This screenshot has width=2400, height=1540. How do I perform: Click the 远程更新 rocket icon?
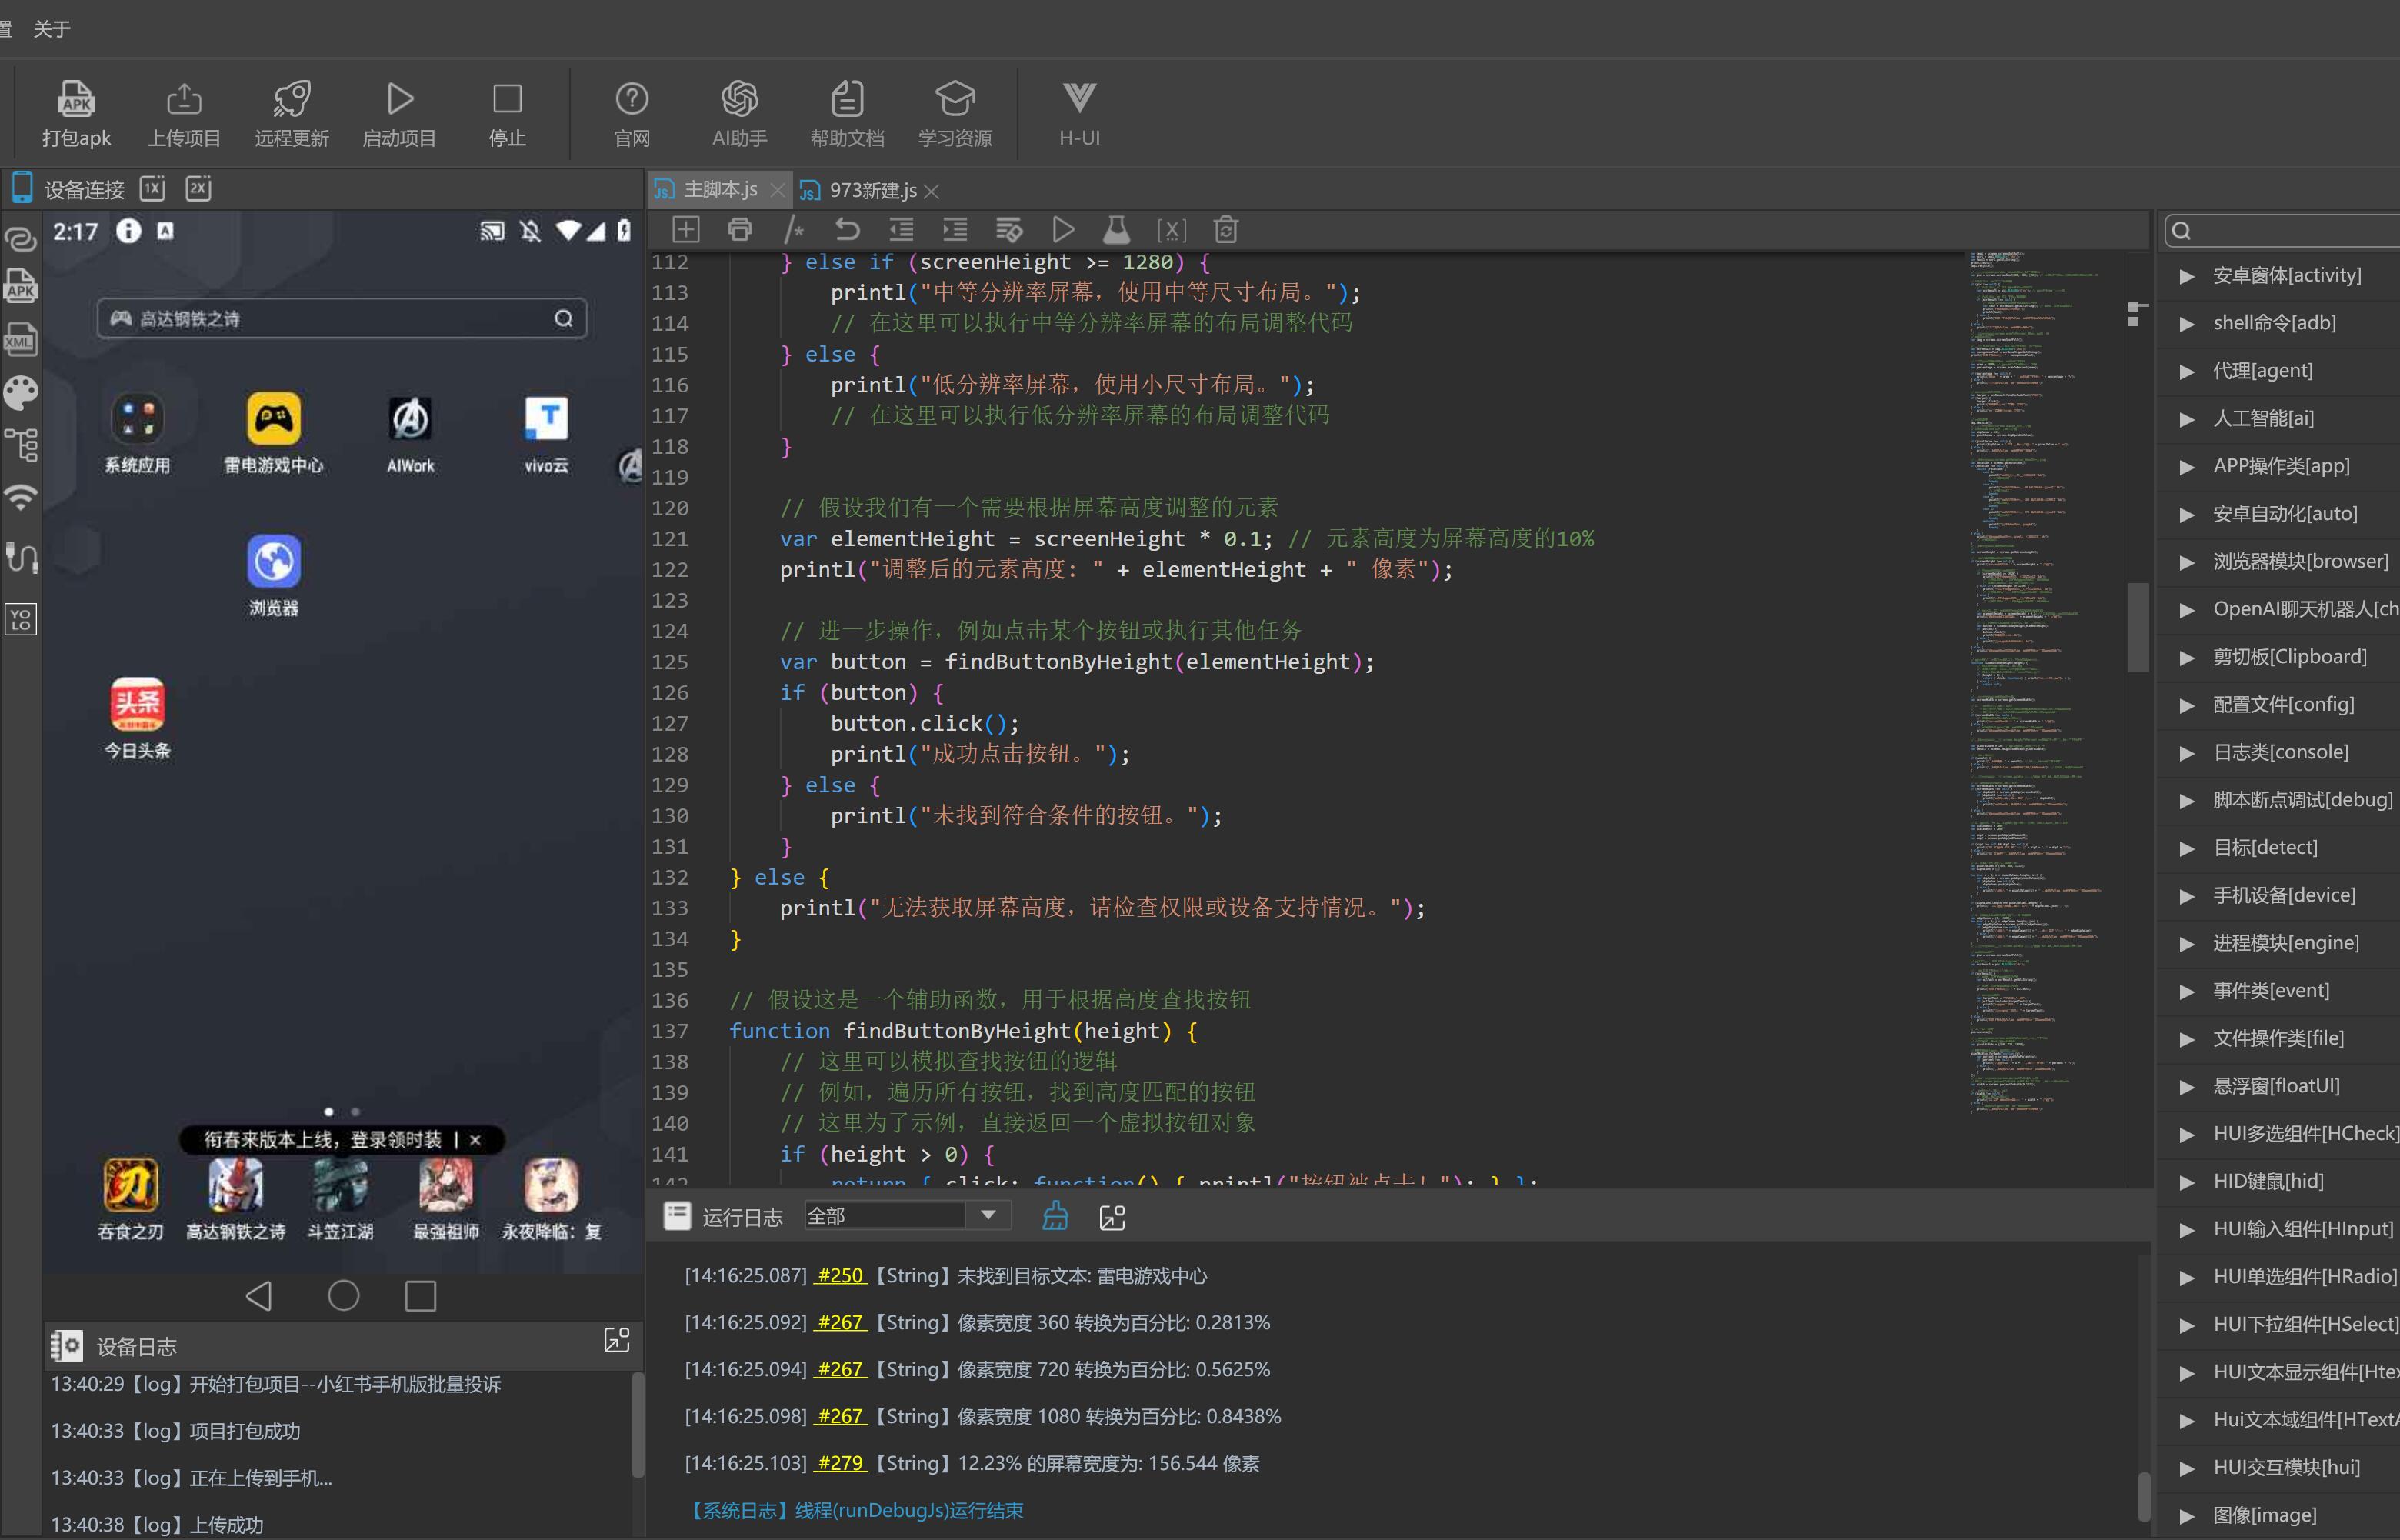291,98
